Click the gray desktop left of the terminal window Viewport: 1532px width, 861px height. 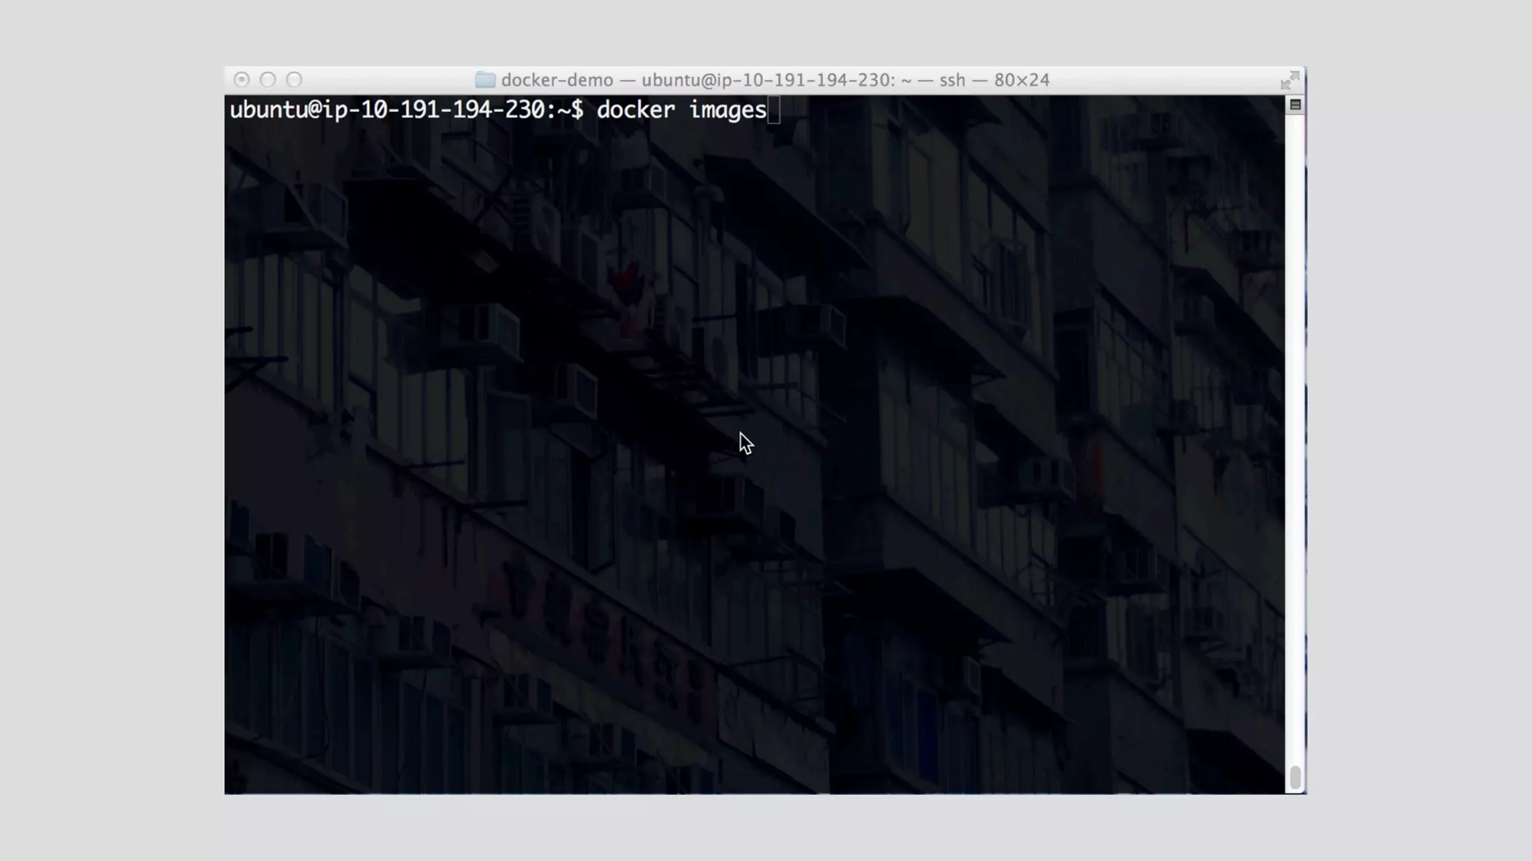point(112,430)
